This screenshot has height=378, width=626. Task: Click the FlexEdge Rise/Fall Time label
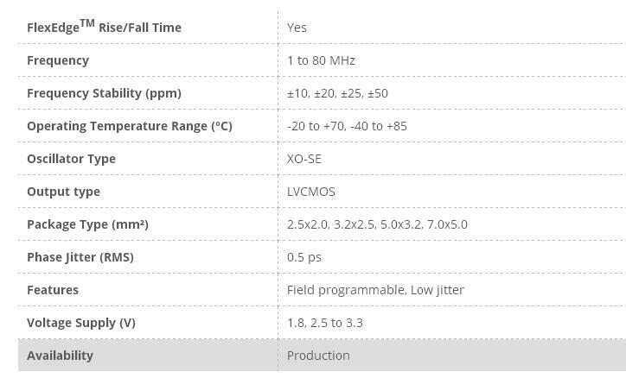[104, 27]
